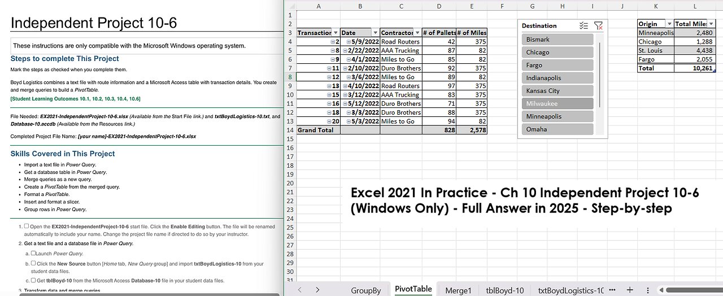Select Fargo in the Destination slicer
Viewport: 723px width, 296px height.
558,65
